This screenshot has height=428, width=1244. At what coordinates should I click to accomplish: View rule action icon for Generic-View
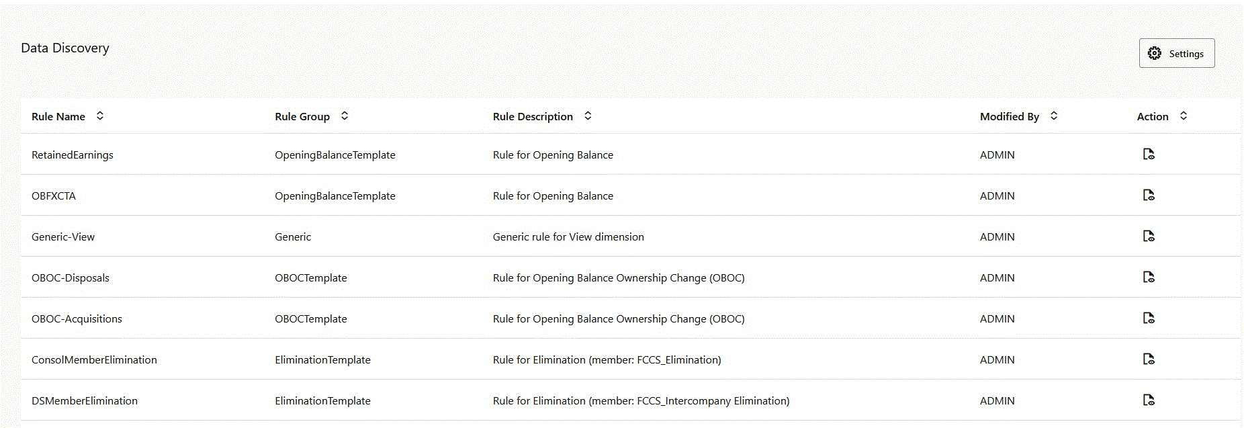[1149, 236]
